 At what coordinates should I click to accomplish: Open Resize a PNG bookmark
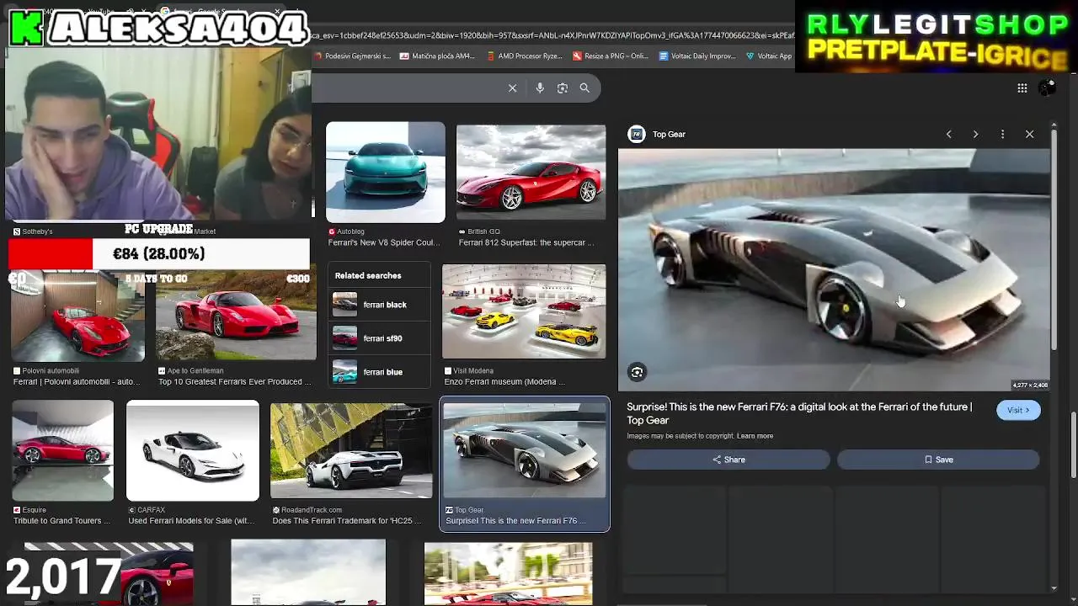coord(611,56)
